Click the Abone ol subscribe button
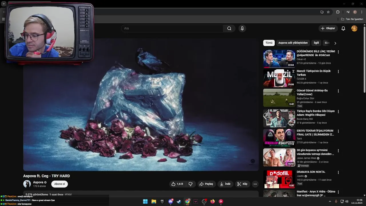Image resolution: width=366 pixels, height=206 pixels. 59,184
